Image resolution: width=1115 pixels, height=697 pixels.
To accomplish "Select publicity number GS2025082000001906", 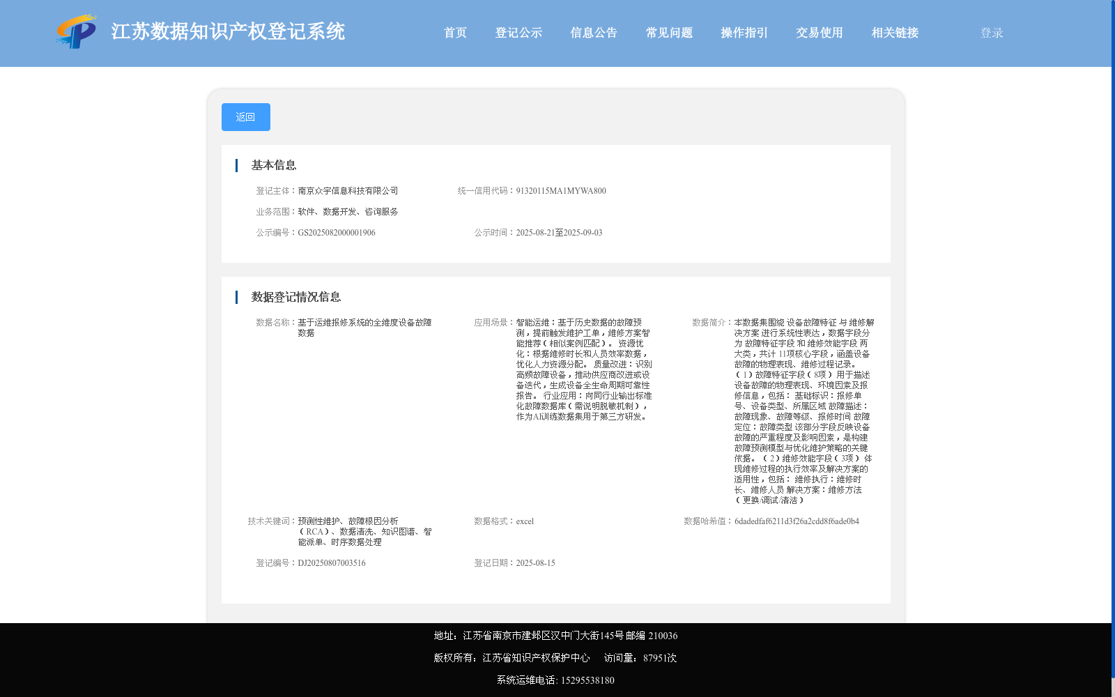I will coord(337,233).
